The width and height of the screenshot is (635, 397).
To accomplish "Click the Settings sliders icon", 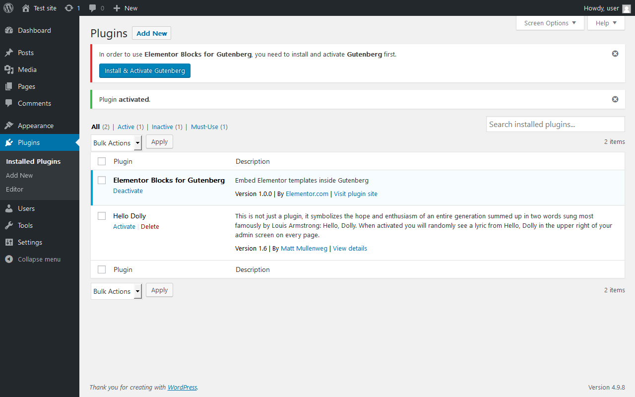I will [9, 242].
